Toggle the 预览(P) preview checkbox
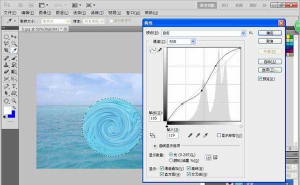Screen dimensions: 300x185 tap(260, 78)
